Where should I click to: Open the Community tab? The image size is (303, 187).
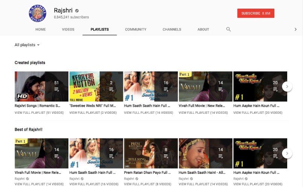click(x=136, y=29)
